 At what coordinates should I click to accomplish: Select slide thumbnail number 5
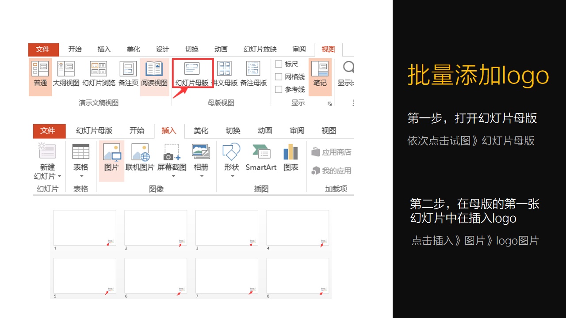click(x=84, y=275)
